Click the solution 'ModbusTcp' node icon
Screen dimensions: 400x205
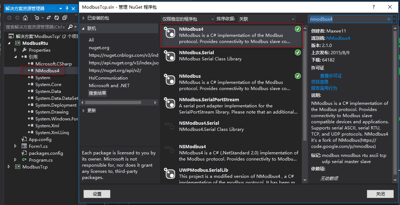coord(11,36)
